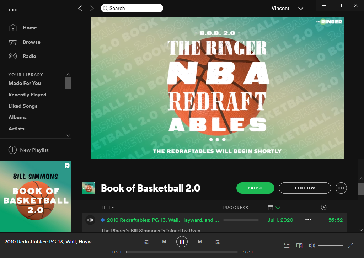Click the YOUR LIBRARY heading
Image resolution: width=364 pixels, height=258 pixels.
[x=26, y=75]
